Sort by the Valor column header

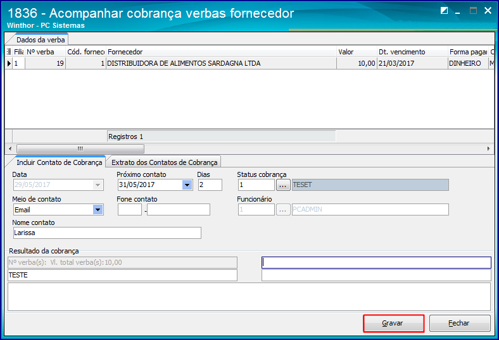click(x=357, y=52)
